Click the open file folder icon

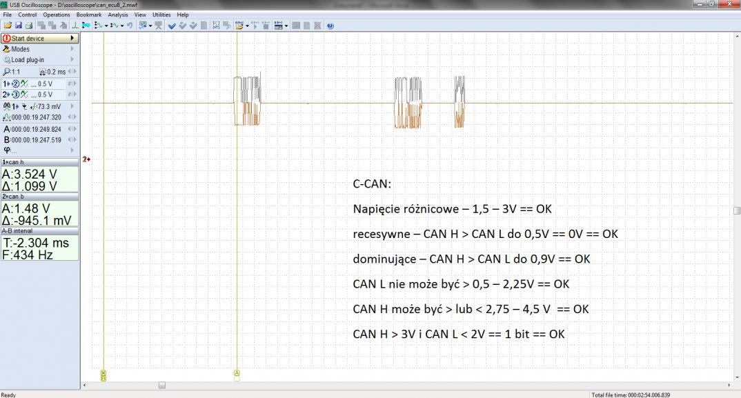tap(5, 26)
